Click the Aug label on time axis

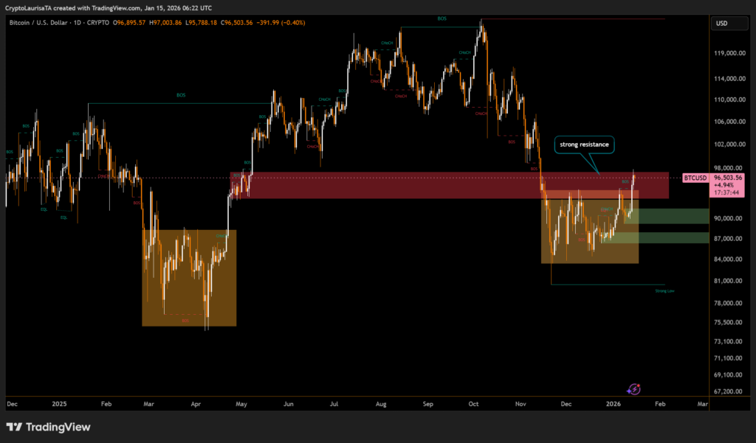point(381,404)
